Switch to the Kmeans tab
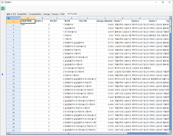 pyautogui.click(x=55, y=14)
